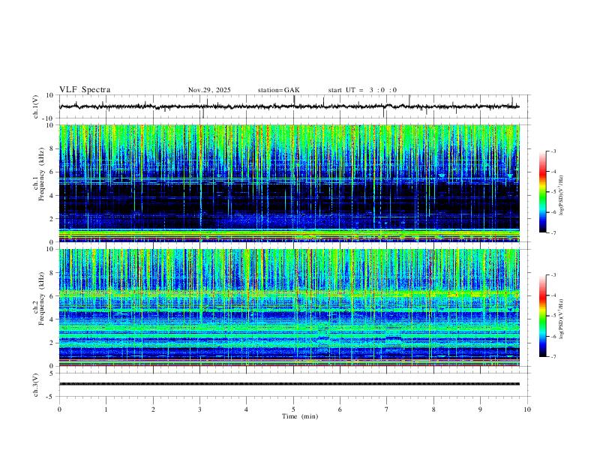Click '-3' tick on ch.1 color bar
Viewport: 594px width, 459px height.
[x=553, y=151]
